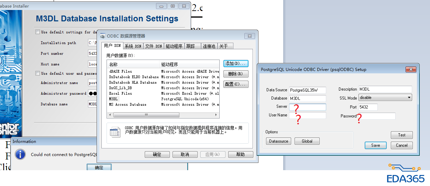Click the Database name field in M3DL installer
Screen dimensions: 430x186
click(x=92, y=104)
